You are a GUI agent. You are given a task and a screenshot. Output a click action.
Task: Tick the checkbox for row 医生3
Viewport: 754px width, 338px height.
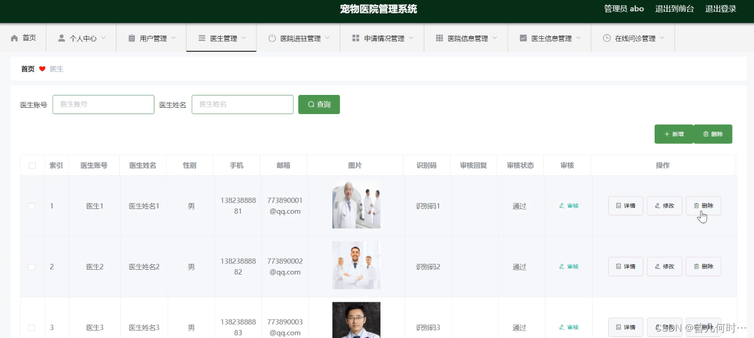(x=32, y=328)
